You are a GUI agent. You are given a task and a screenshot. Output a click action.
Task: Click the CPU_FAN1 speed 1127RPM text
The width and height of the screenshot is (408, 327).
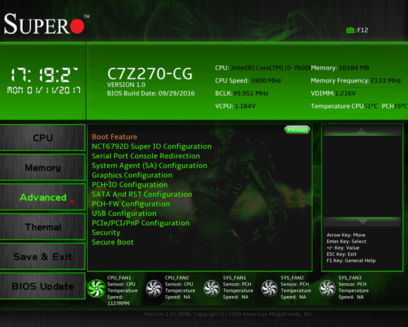(x=118, y=303)
